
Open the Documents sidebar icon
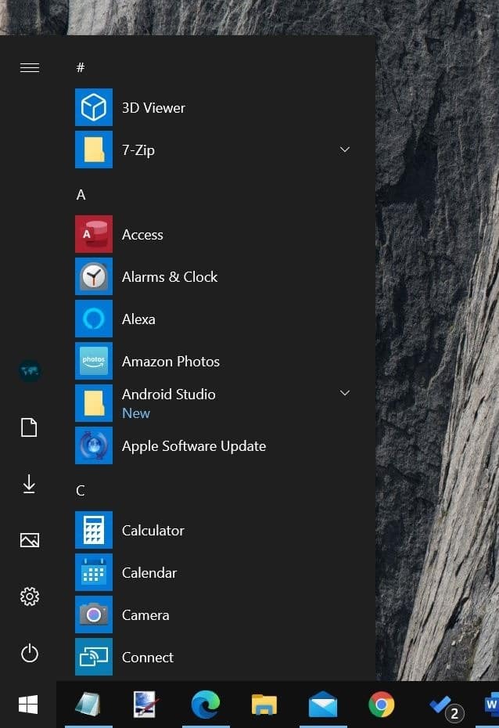coord(29,427)
